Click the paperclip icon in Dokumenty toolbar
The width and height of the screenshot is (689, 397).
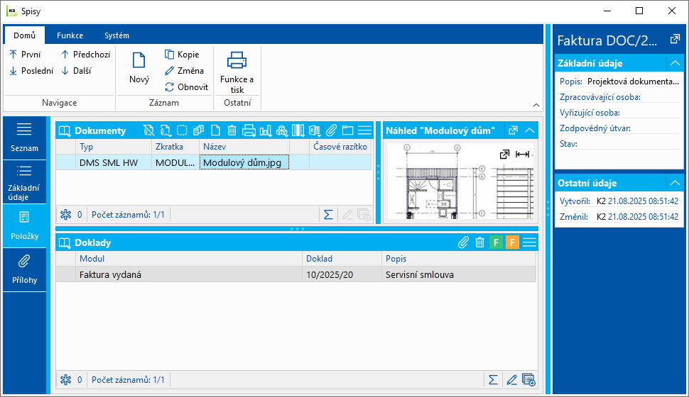[331, 130]
